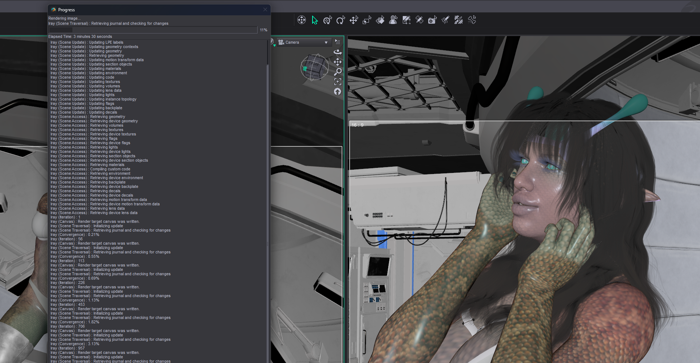Click the view cube in viewport
Viewport: 700px width, 363px height.
click(314, 67)
